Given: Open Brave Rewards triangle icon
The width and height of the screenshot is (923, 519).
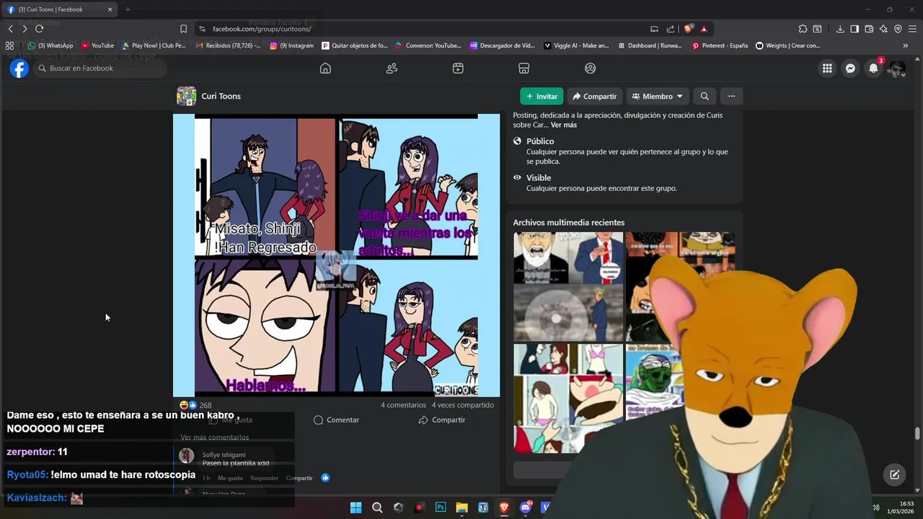Looking at the screenshot, I should coord(704,29).
